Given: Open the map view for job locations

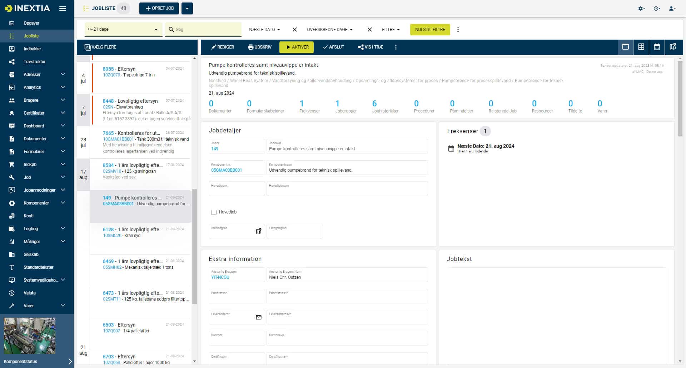Looking at the screenshot, I should point(673,47).
